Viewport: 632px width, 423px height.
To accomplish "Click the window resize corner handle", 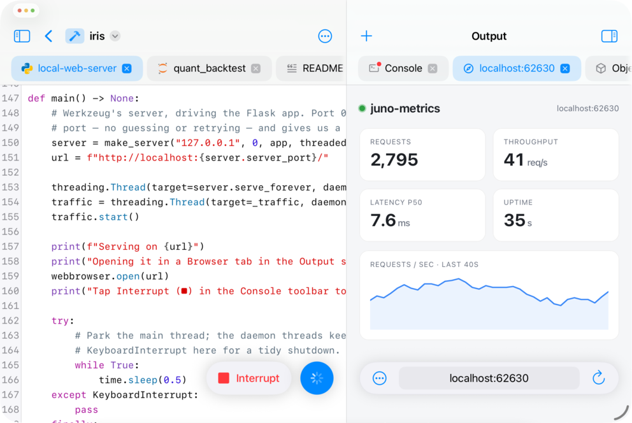I will point(621,413).
